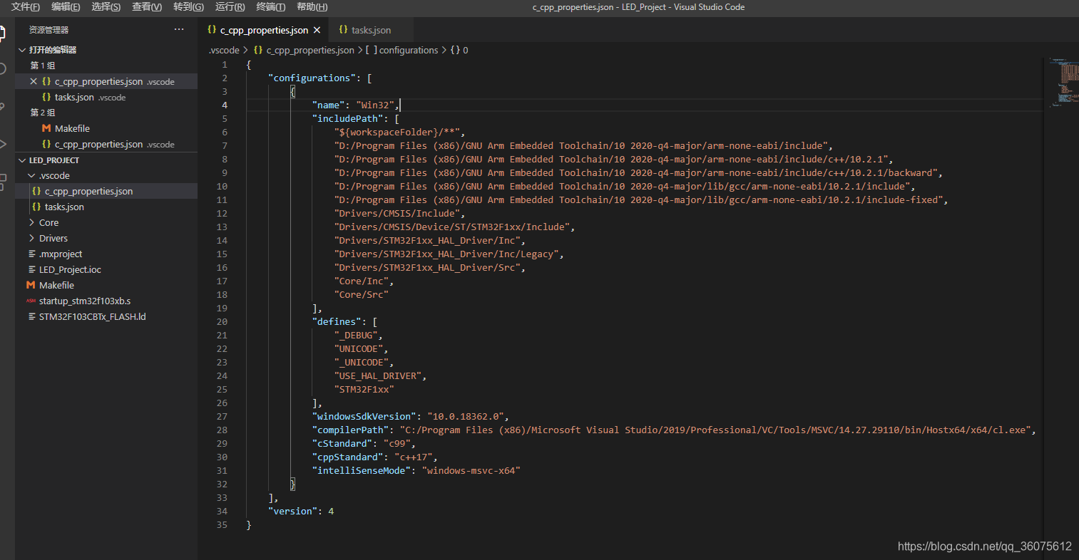
Task: Open the 终端(T) menu
Action: point(271,7)
